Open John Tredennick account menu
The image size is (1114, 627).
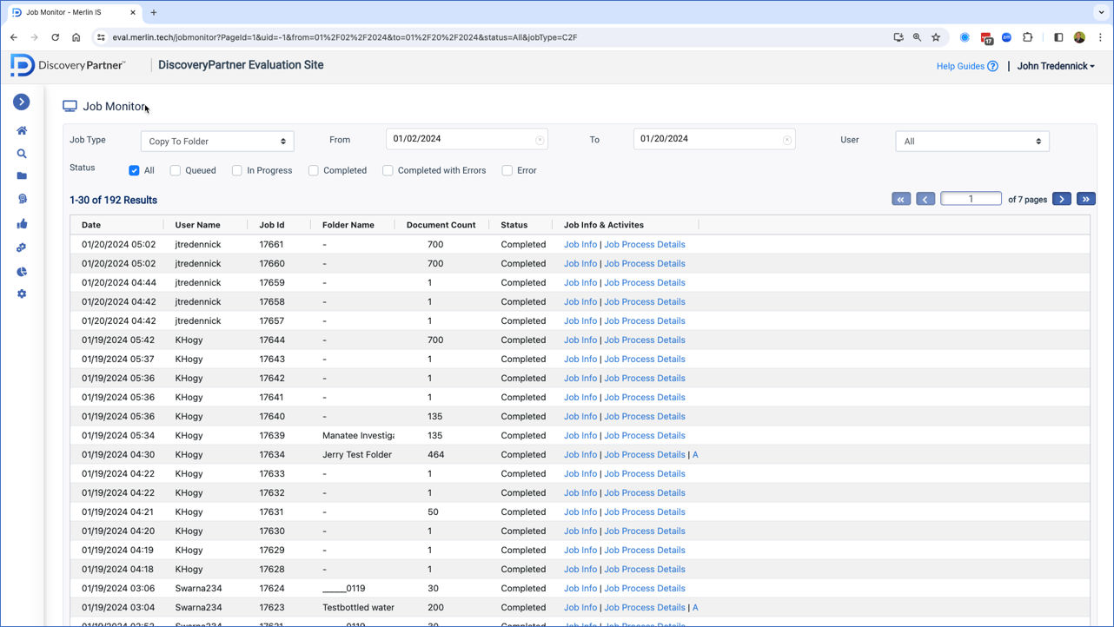pos(1055,66)
